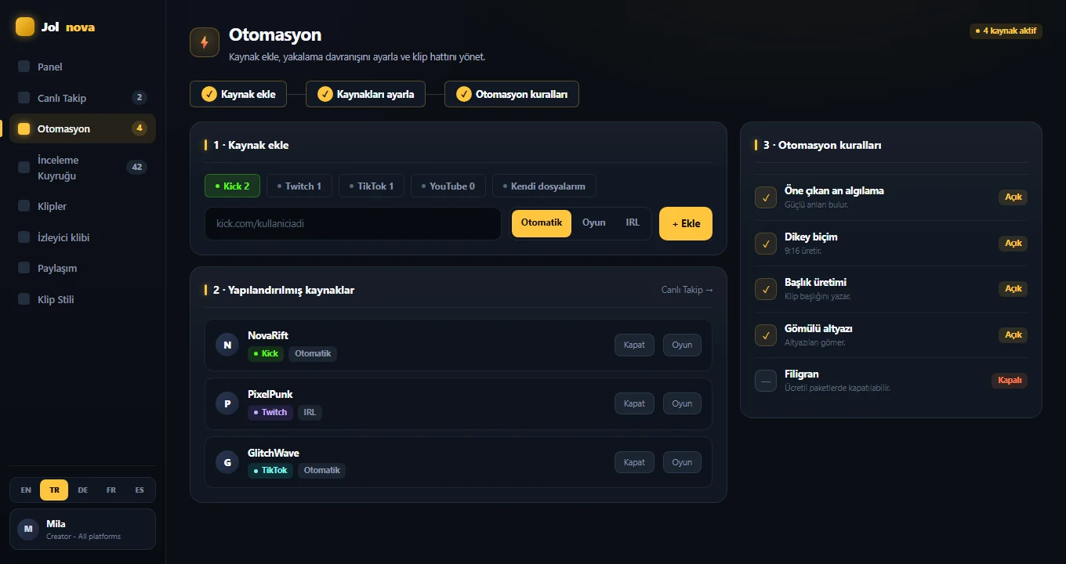
Task: Open the Kendi dosyalarım tab
Action: click(x=544, y=186)
